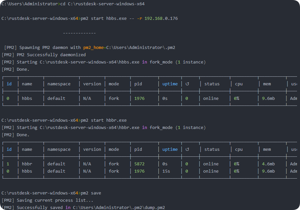Click the 'namespace' header in the first table
300x210 pixels.
pos(59,84)
